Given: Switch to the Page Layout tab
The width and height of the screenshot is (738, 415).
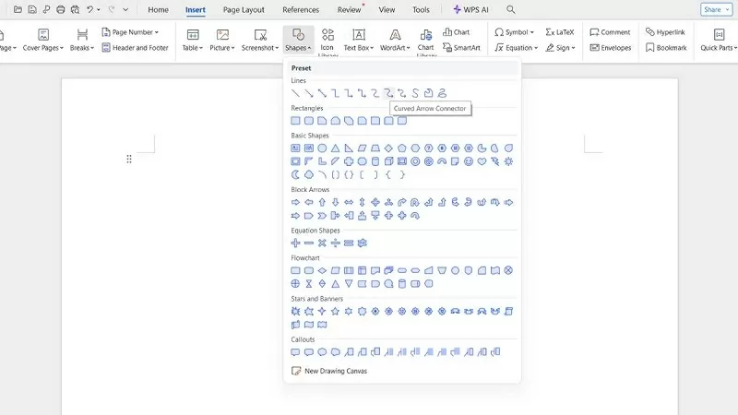Looking at the screenshot, I should [x=244, y=9].
